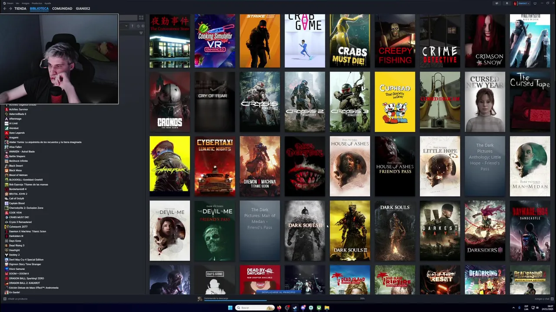Switch to the BIBLIOTECA tab
This screenshot has height=312, width=556.
[x=39, y=9]
